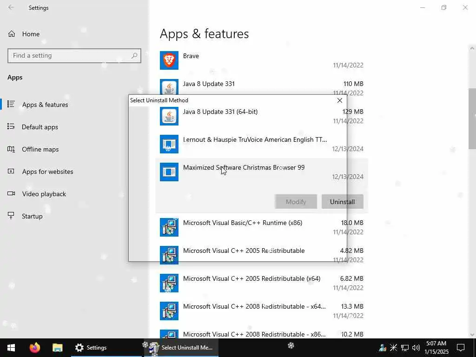
Task: Click the Java 8 Update 331 (64-bit) icon
Action: 169,116
